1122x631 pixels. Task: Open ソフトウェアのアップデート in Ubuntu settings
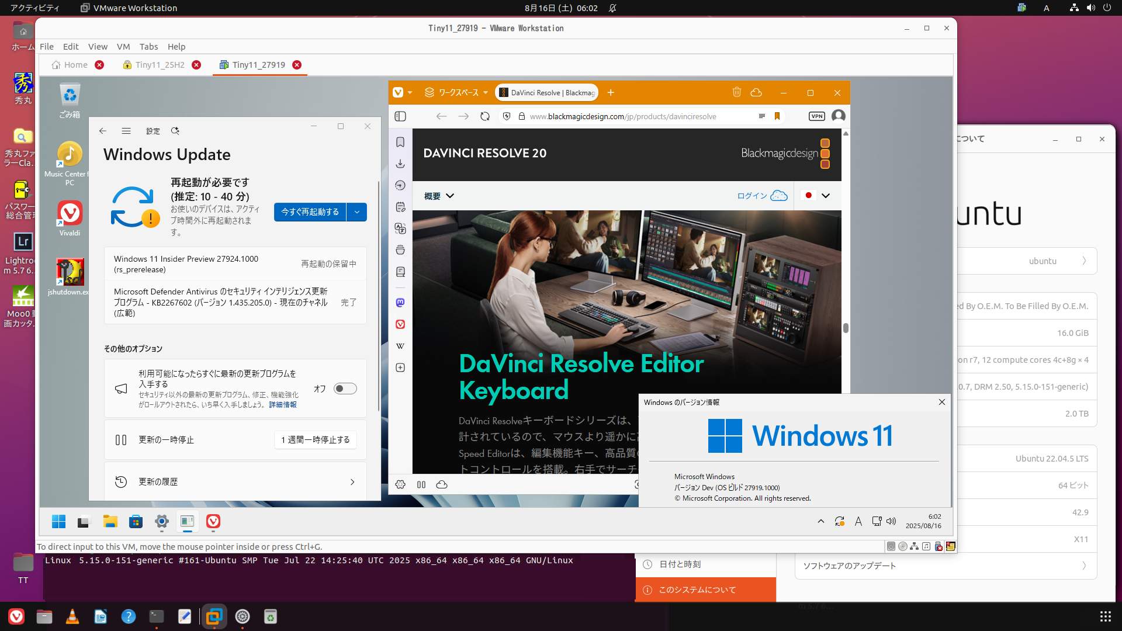tap(946, 566)
